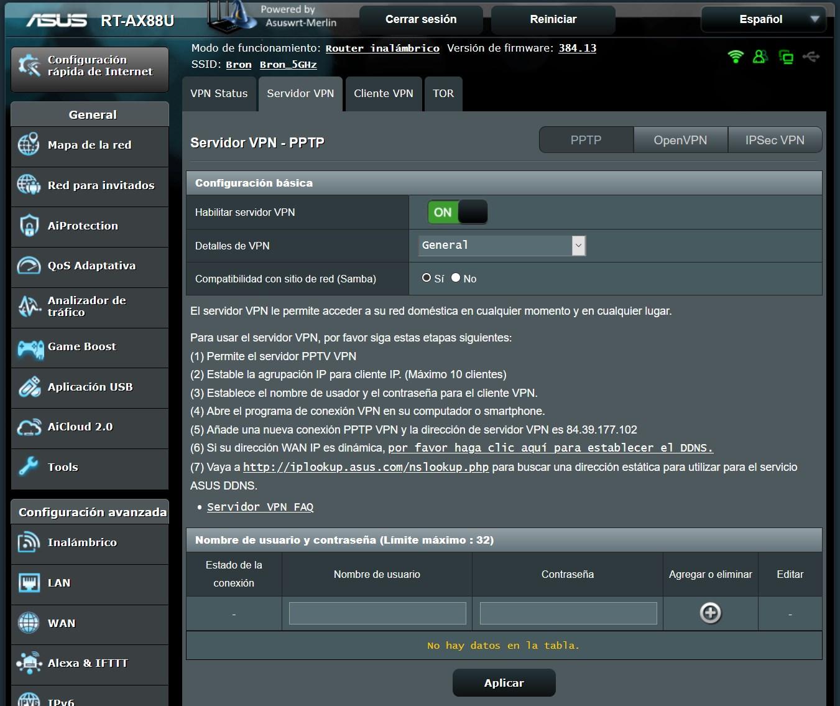Select the IPSec VPN server type tab
This screenshot has width=840, height=706.
tap(775, 140)
